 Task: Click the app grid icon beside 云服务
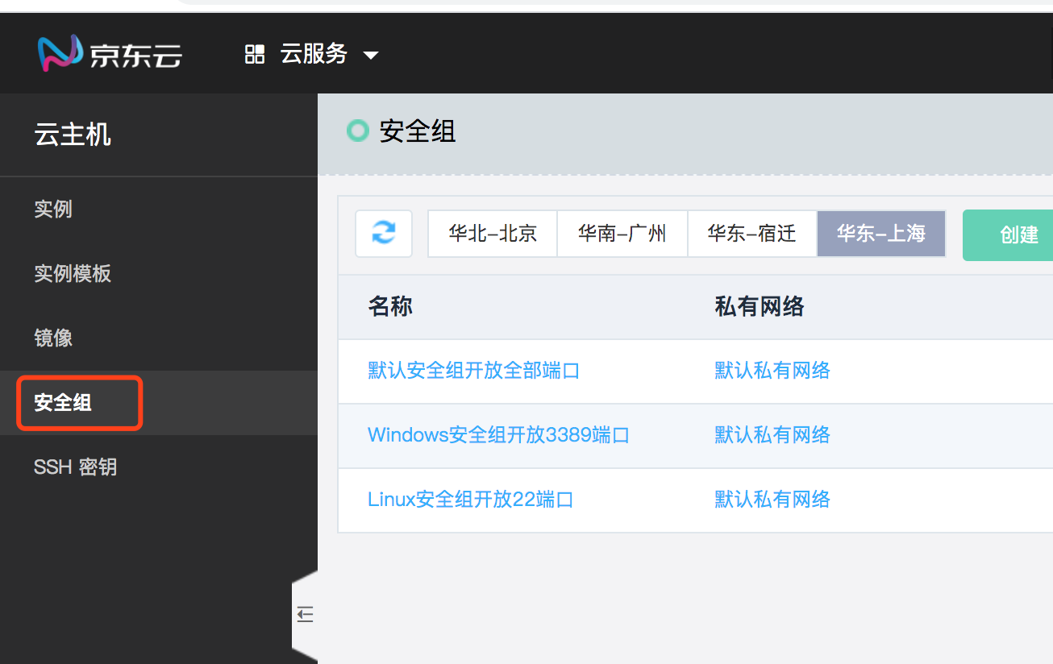click(254, 53)
